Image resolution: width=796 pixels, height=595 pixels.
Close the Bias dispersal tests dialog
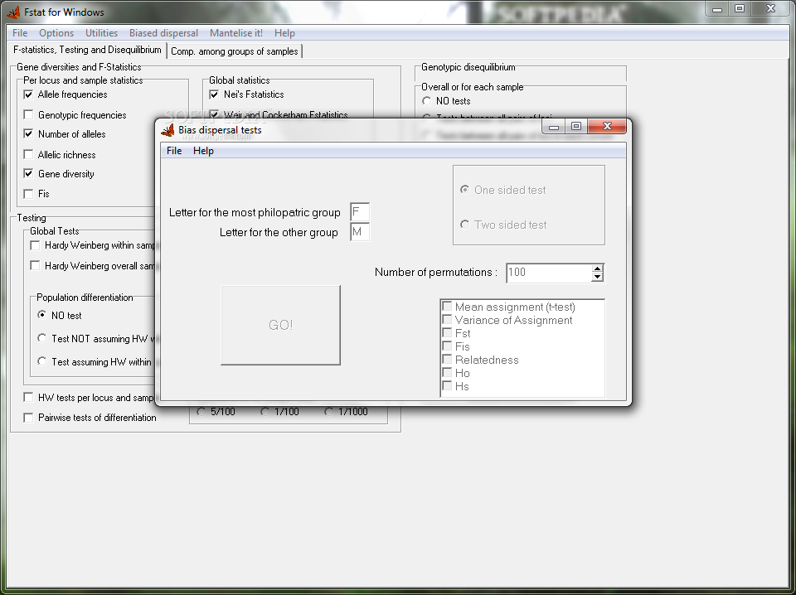pos(607,127)
